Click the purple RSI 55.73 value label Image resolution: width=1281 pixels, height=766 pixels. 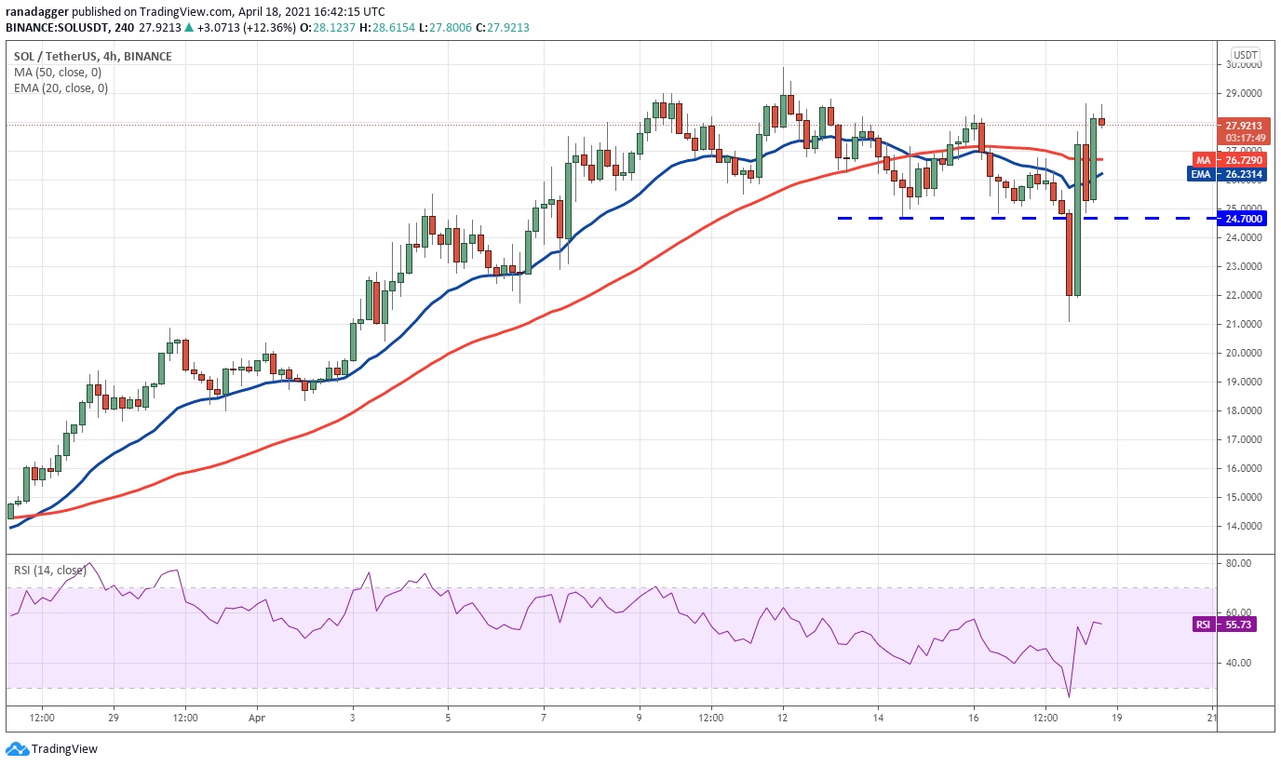[x=1224, y=625]
